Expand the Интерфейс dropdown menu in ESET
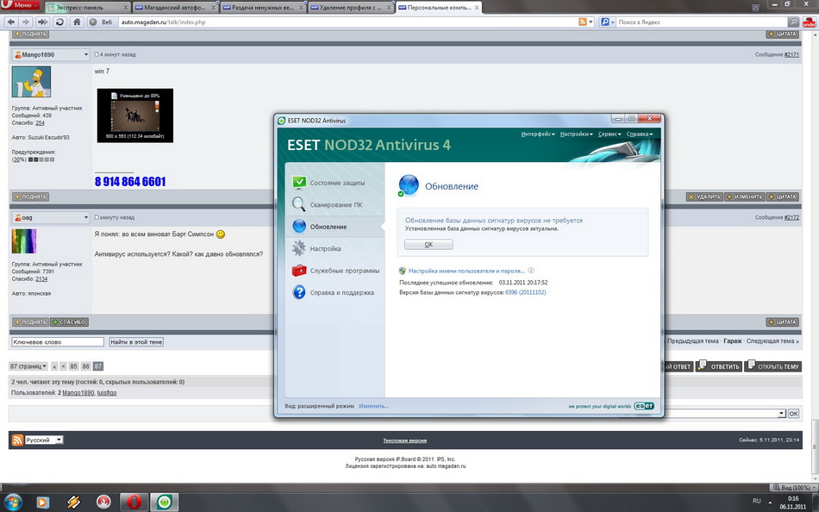 [538, 134]
